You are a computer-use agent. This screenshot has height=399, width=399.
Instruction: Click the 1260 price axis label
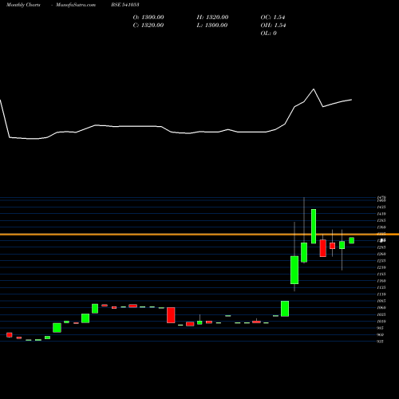381,254
